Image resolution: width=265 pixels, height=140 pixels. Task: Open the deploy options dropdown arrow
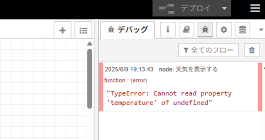(x=224, y=8)
